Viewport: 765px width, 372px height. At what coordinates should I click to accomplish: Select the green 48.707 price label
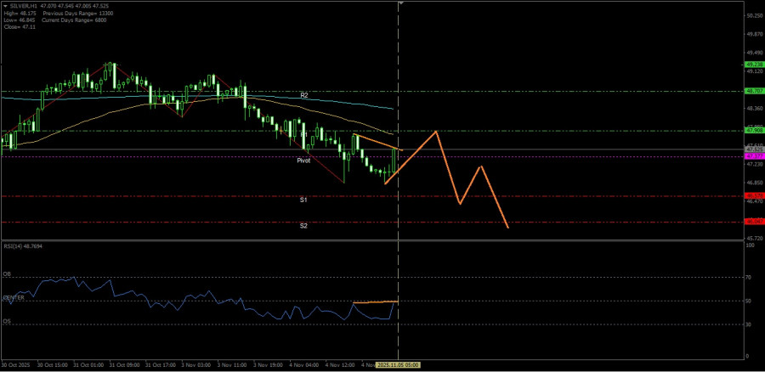753,90
